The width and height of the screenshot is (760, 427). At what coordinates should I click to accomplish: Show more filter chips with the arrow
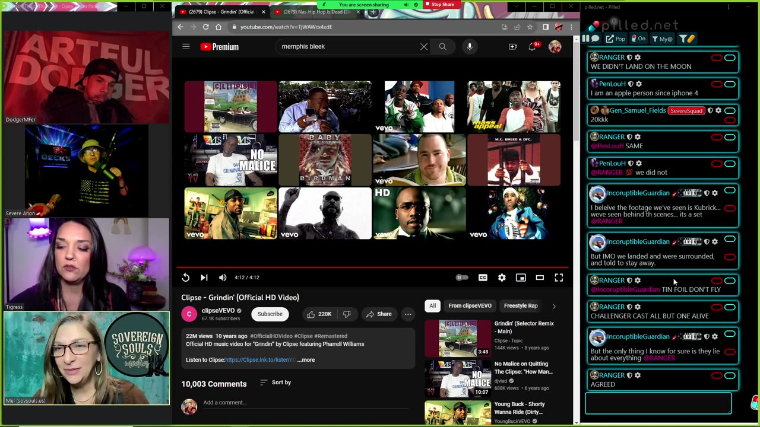554,306
